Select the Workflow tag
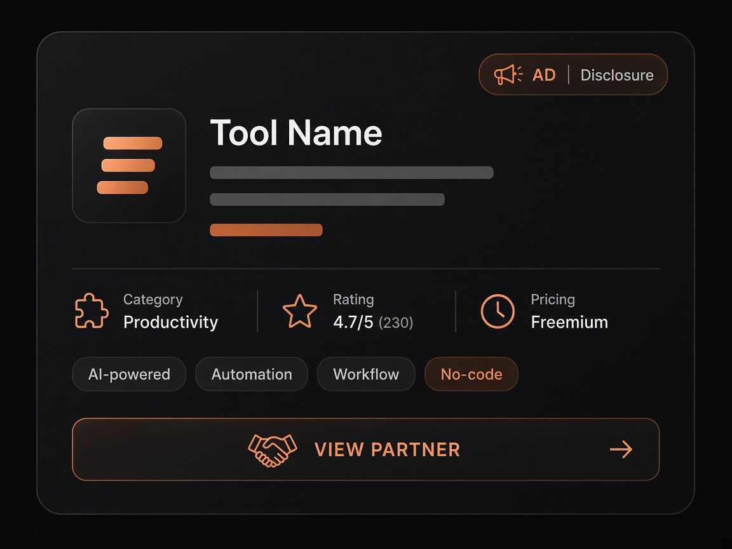Image resolution: width=732 pixels, height=549 pixels. (x=366, y=374)
